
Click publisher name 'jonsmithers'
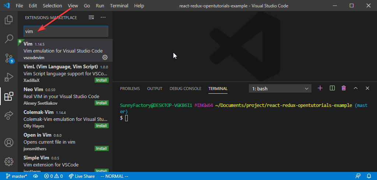coord(35,149)
